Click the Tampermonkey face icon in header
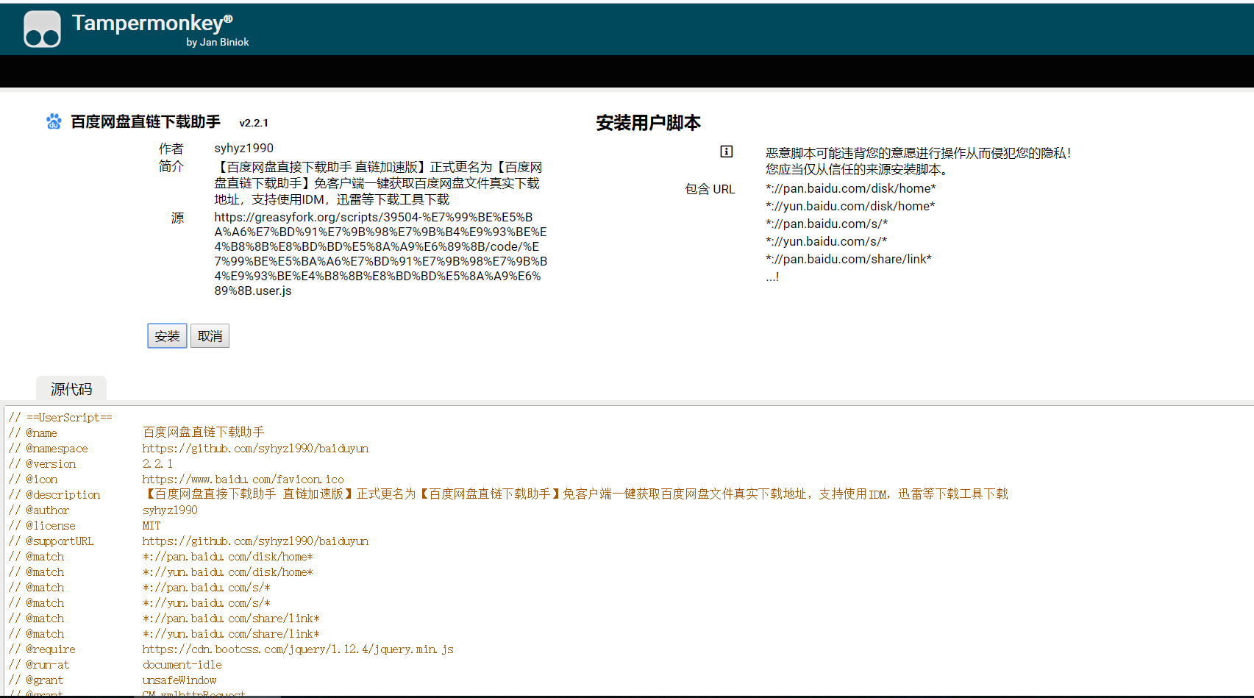 pyautogui.click(x=42, y=29)
